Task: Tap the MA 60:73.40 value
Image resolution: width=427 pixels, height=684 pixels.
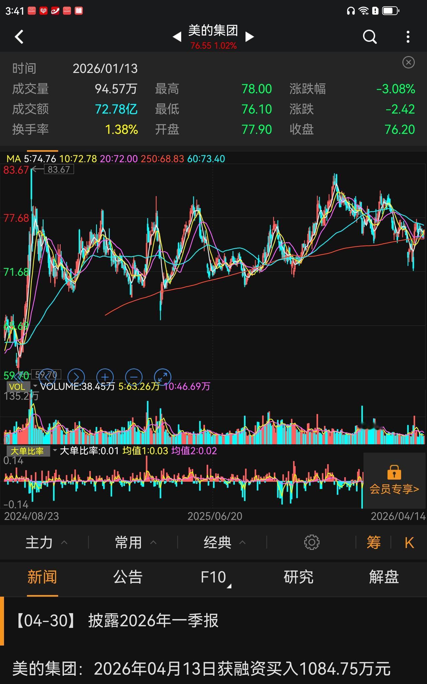Action: click(x=206, y=159)
